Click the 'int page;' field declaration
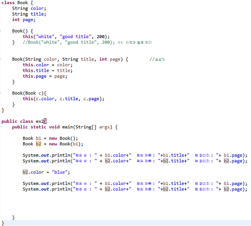Screen dimensions: 251x226 pos(24,20)
